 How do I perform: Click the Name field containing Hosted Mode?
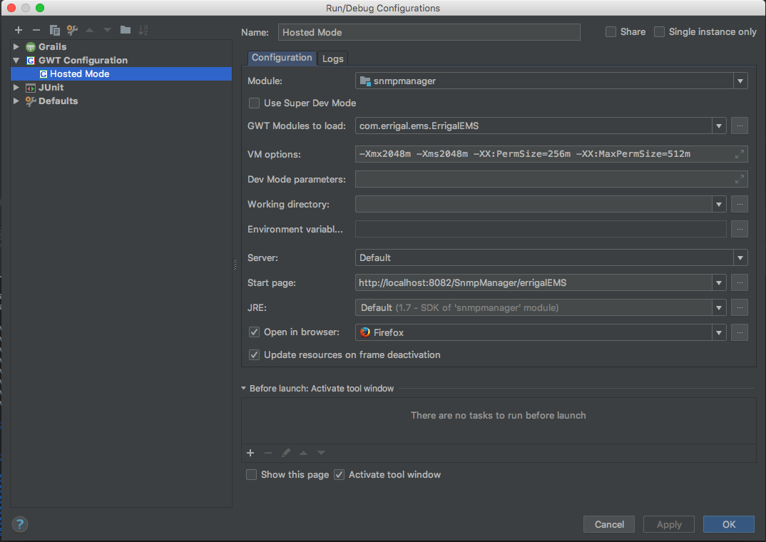429,32
